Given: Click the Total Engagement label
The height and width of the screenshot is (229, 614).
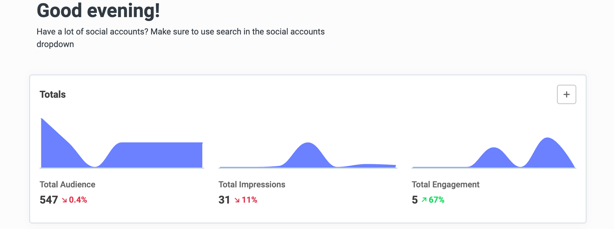Looking at the screenshot, I should 446,184.
